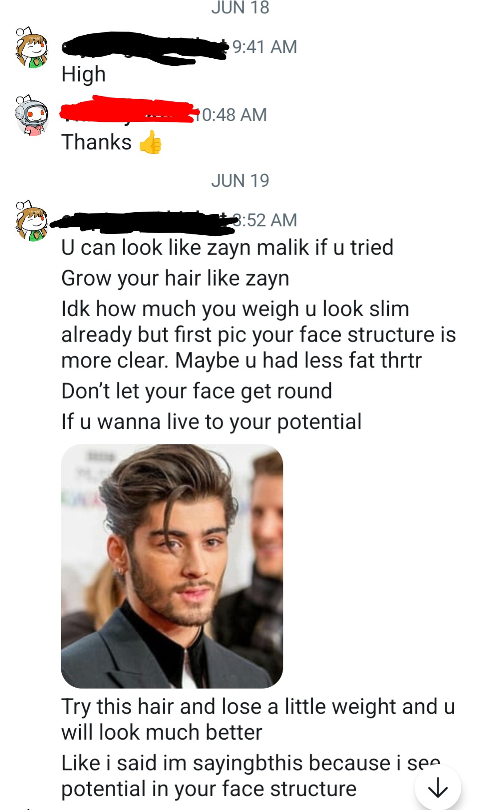Tap the "U can look like zayn malik" message
480x810 pixels.
click(227, 248)
